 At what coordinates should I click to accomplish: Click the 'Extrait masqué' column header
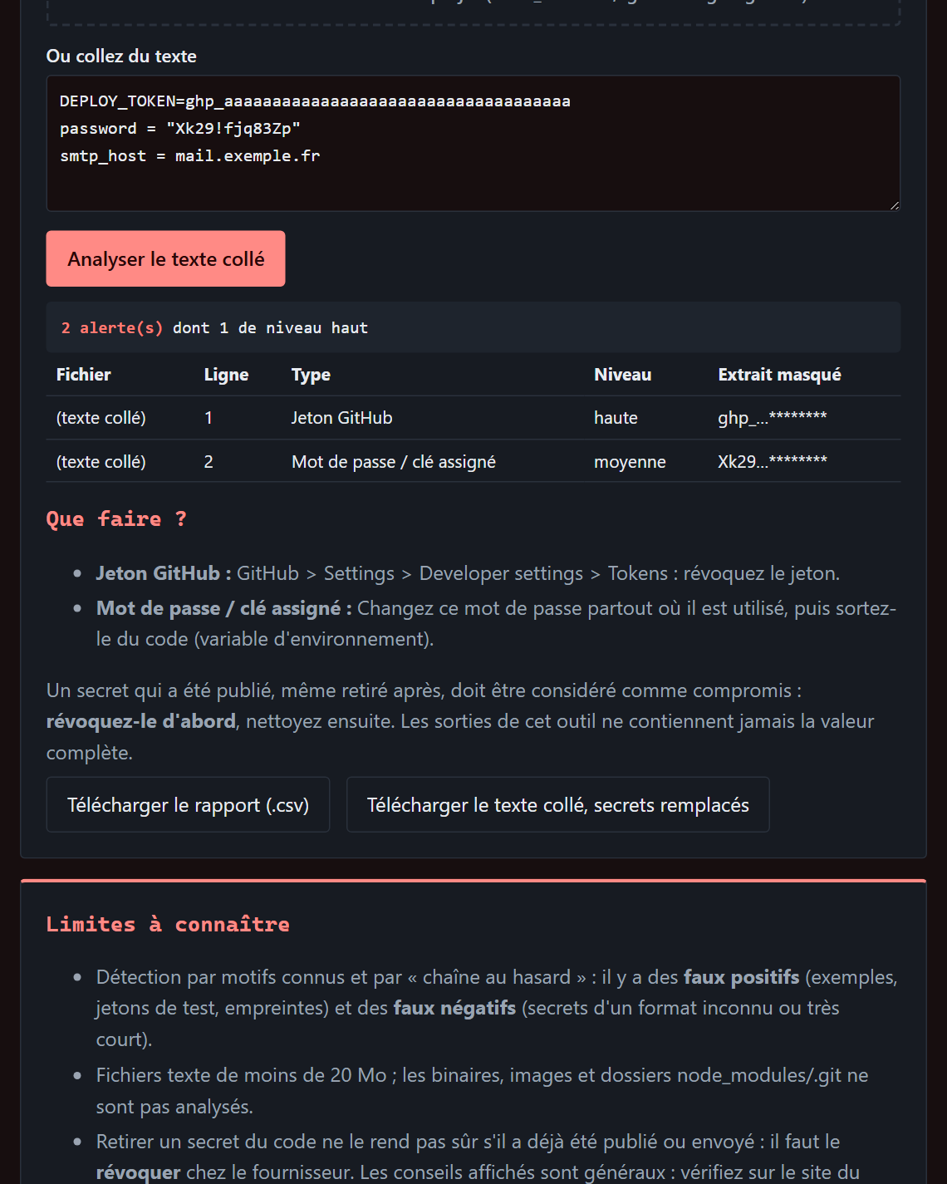[x=779, y=375]
